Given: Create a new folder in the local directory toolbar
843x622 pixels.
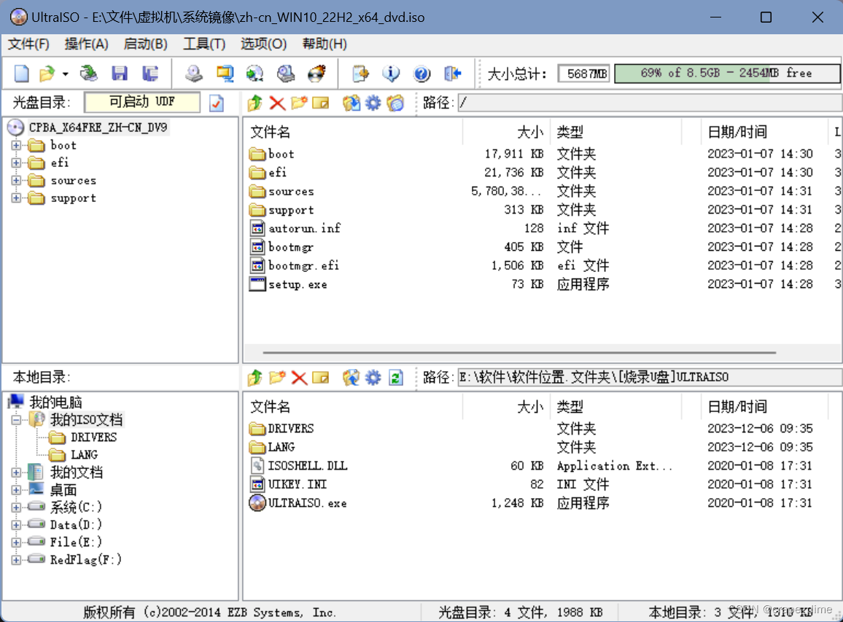Looking at the screenshot, I should coord(277,378).
